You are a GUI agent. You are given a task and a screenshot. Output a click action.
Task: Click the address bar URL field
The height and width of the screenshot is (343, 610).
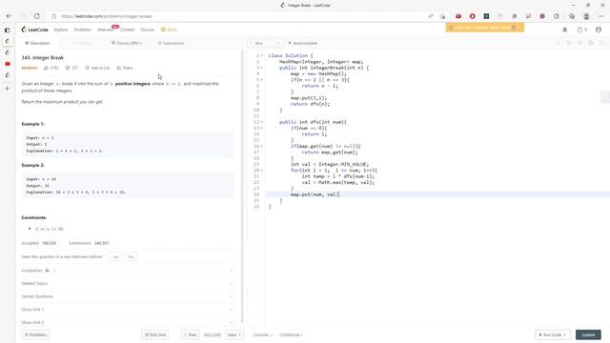pos(241,16)
